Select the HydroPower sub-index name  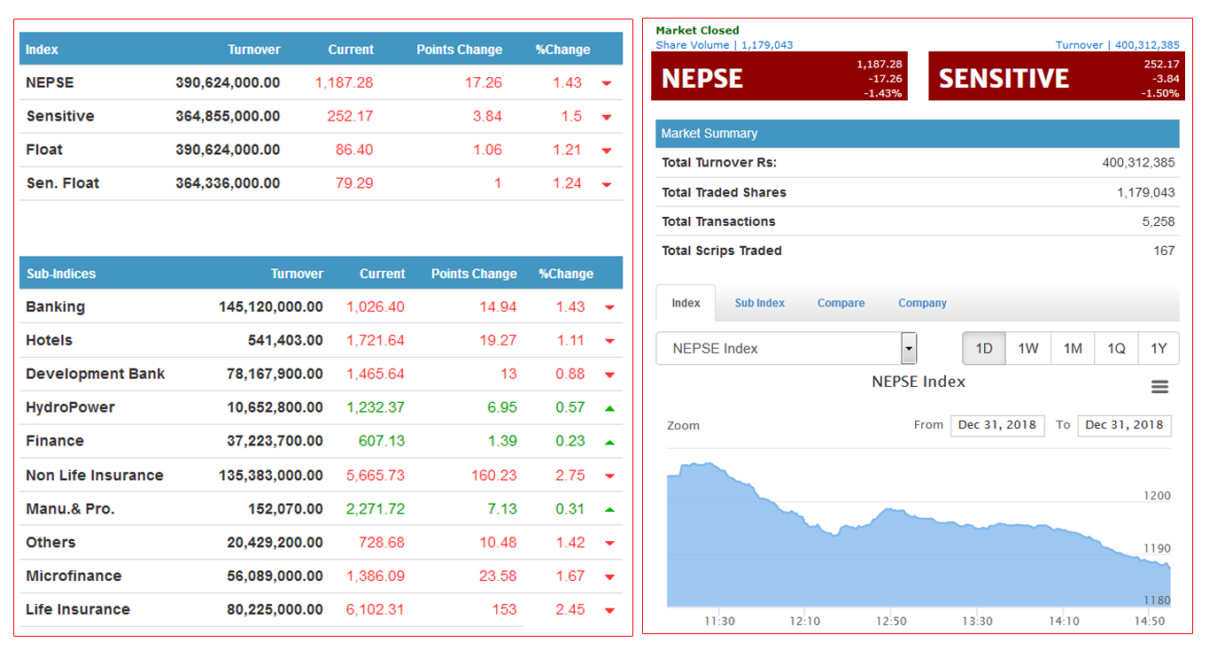coord(71,407)
